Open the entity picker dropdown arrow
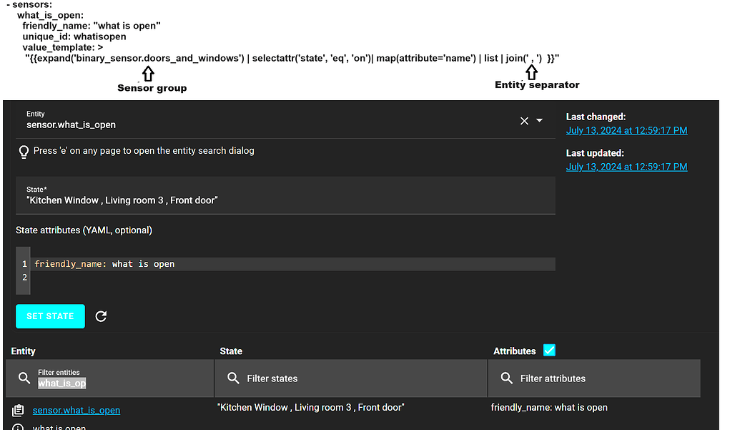 [540, 121]
